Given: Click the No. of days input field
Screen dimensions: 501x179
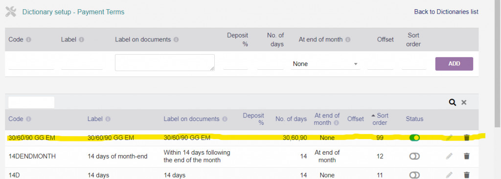Looking at the screenshot, I should point(270,64).
